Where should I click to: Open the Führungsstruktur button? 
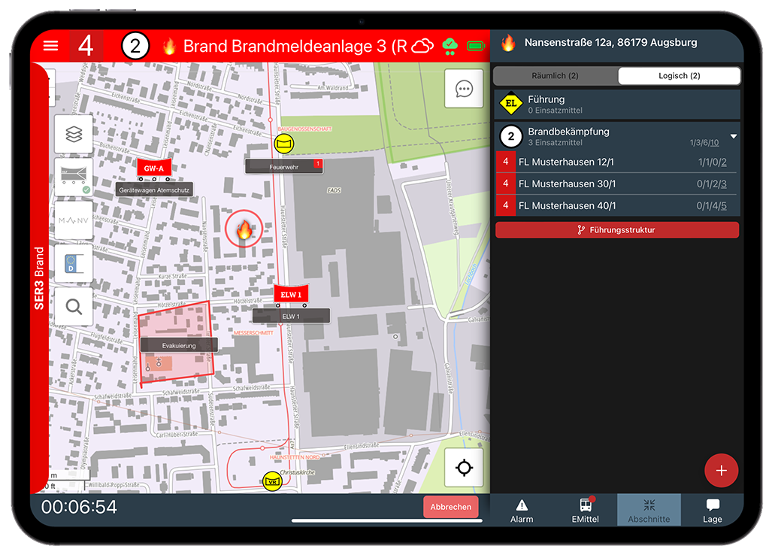tap(616, 230)
